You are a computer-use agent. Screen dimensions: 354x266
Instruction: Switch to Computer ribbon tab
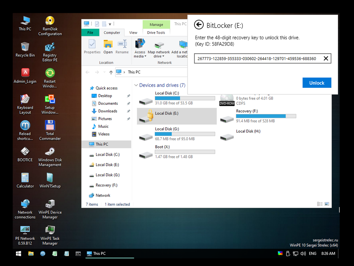click(112, 33)
